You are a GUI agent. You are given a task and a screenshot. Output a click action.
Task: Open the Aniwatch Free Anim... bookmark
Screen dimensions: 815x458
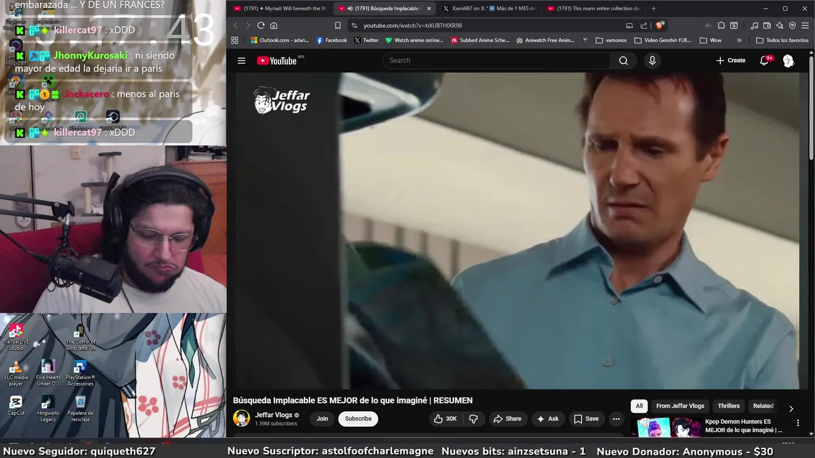point(545,40)
